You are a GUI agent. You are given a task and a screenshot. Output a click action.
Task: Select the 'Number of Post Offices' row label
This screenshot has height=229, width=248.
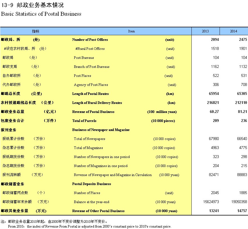tap(90, 40)
